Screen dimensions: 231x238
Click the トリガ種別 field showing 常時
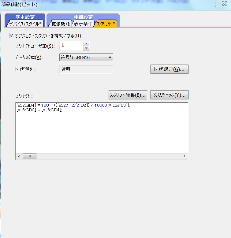tap(86, 69)
